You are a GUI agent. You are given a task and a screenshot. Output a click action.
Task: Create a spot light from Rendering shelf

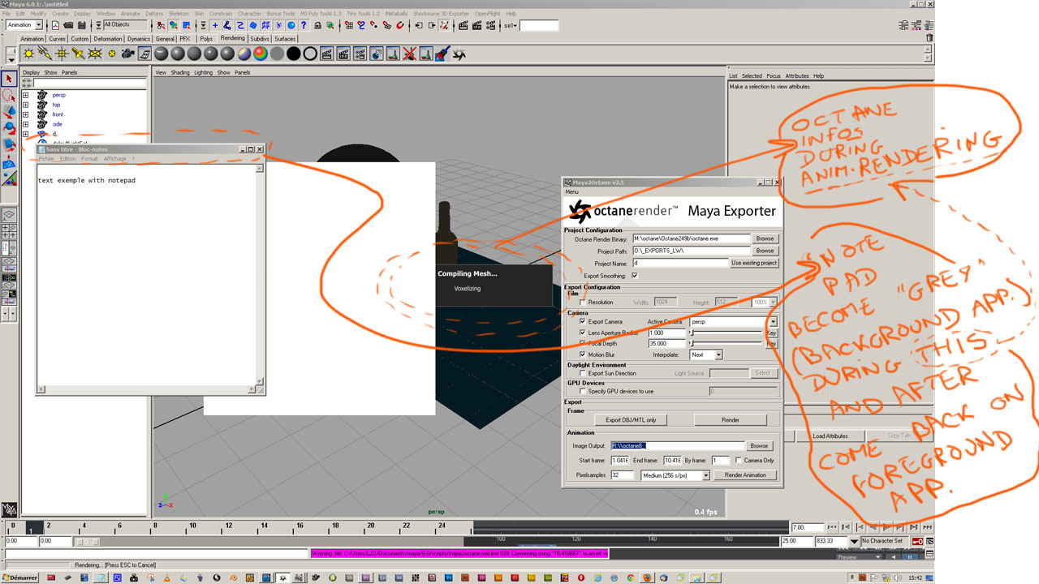tap(78, 54)
